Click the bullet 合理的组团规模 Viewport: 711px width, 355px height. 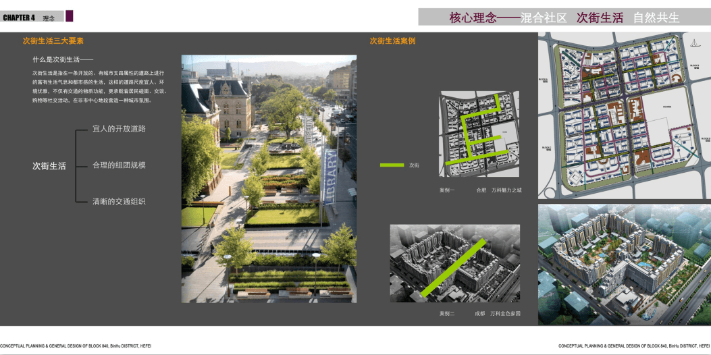pyautogui.click(x=119, y=165)
